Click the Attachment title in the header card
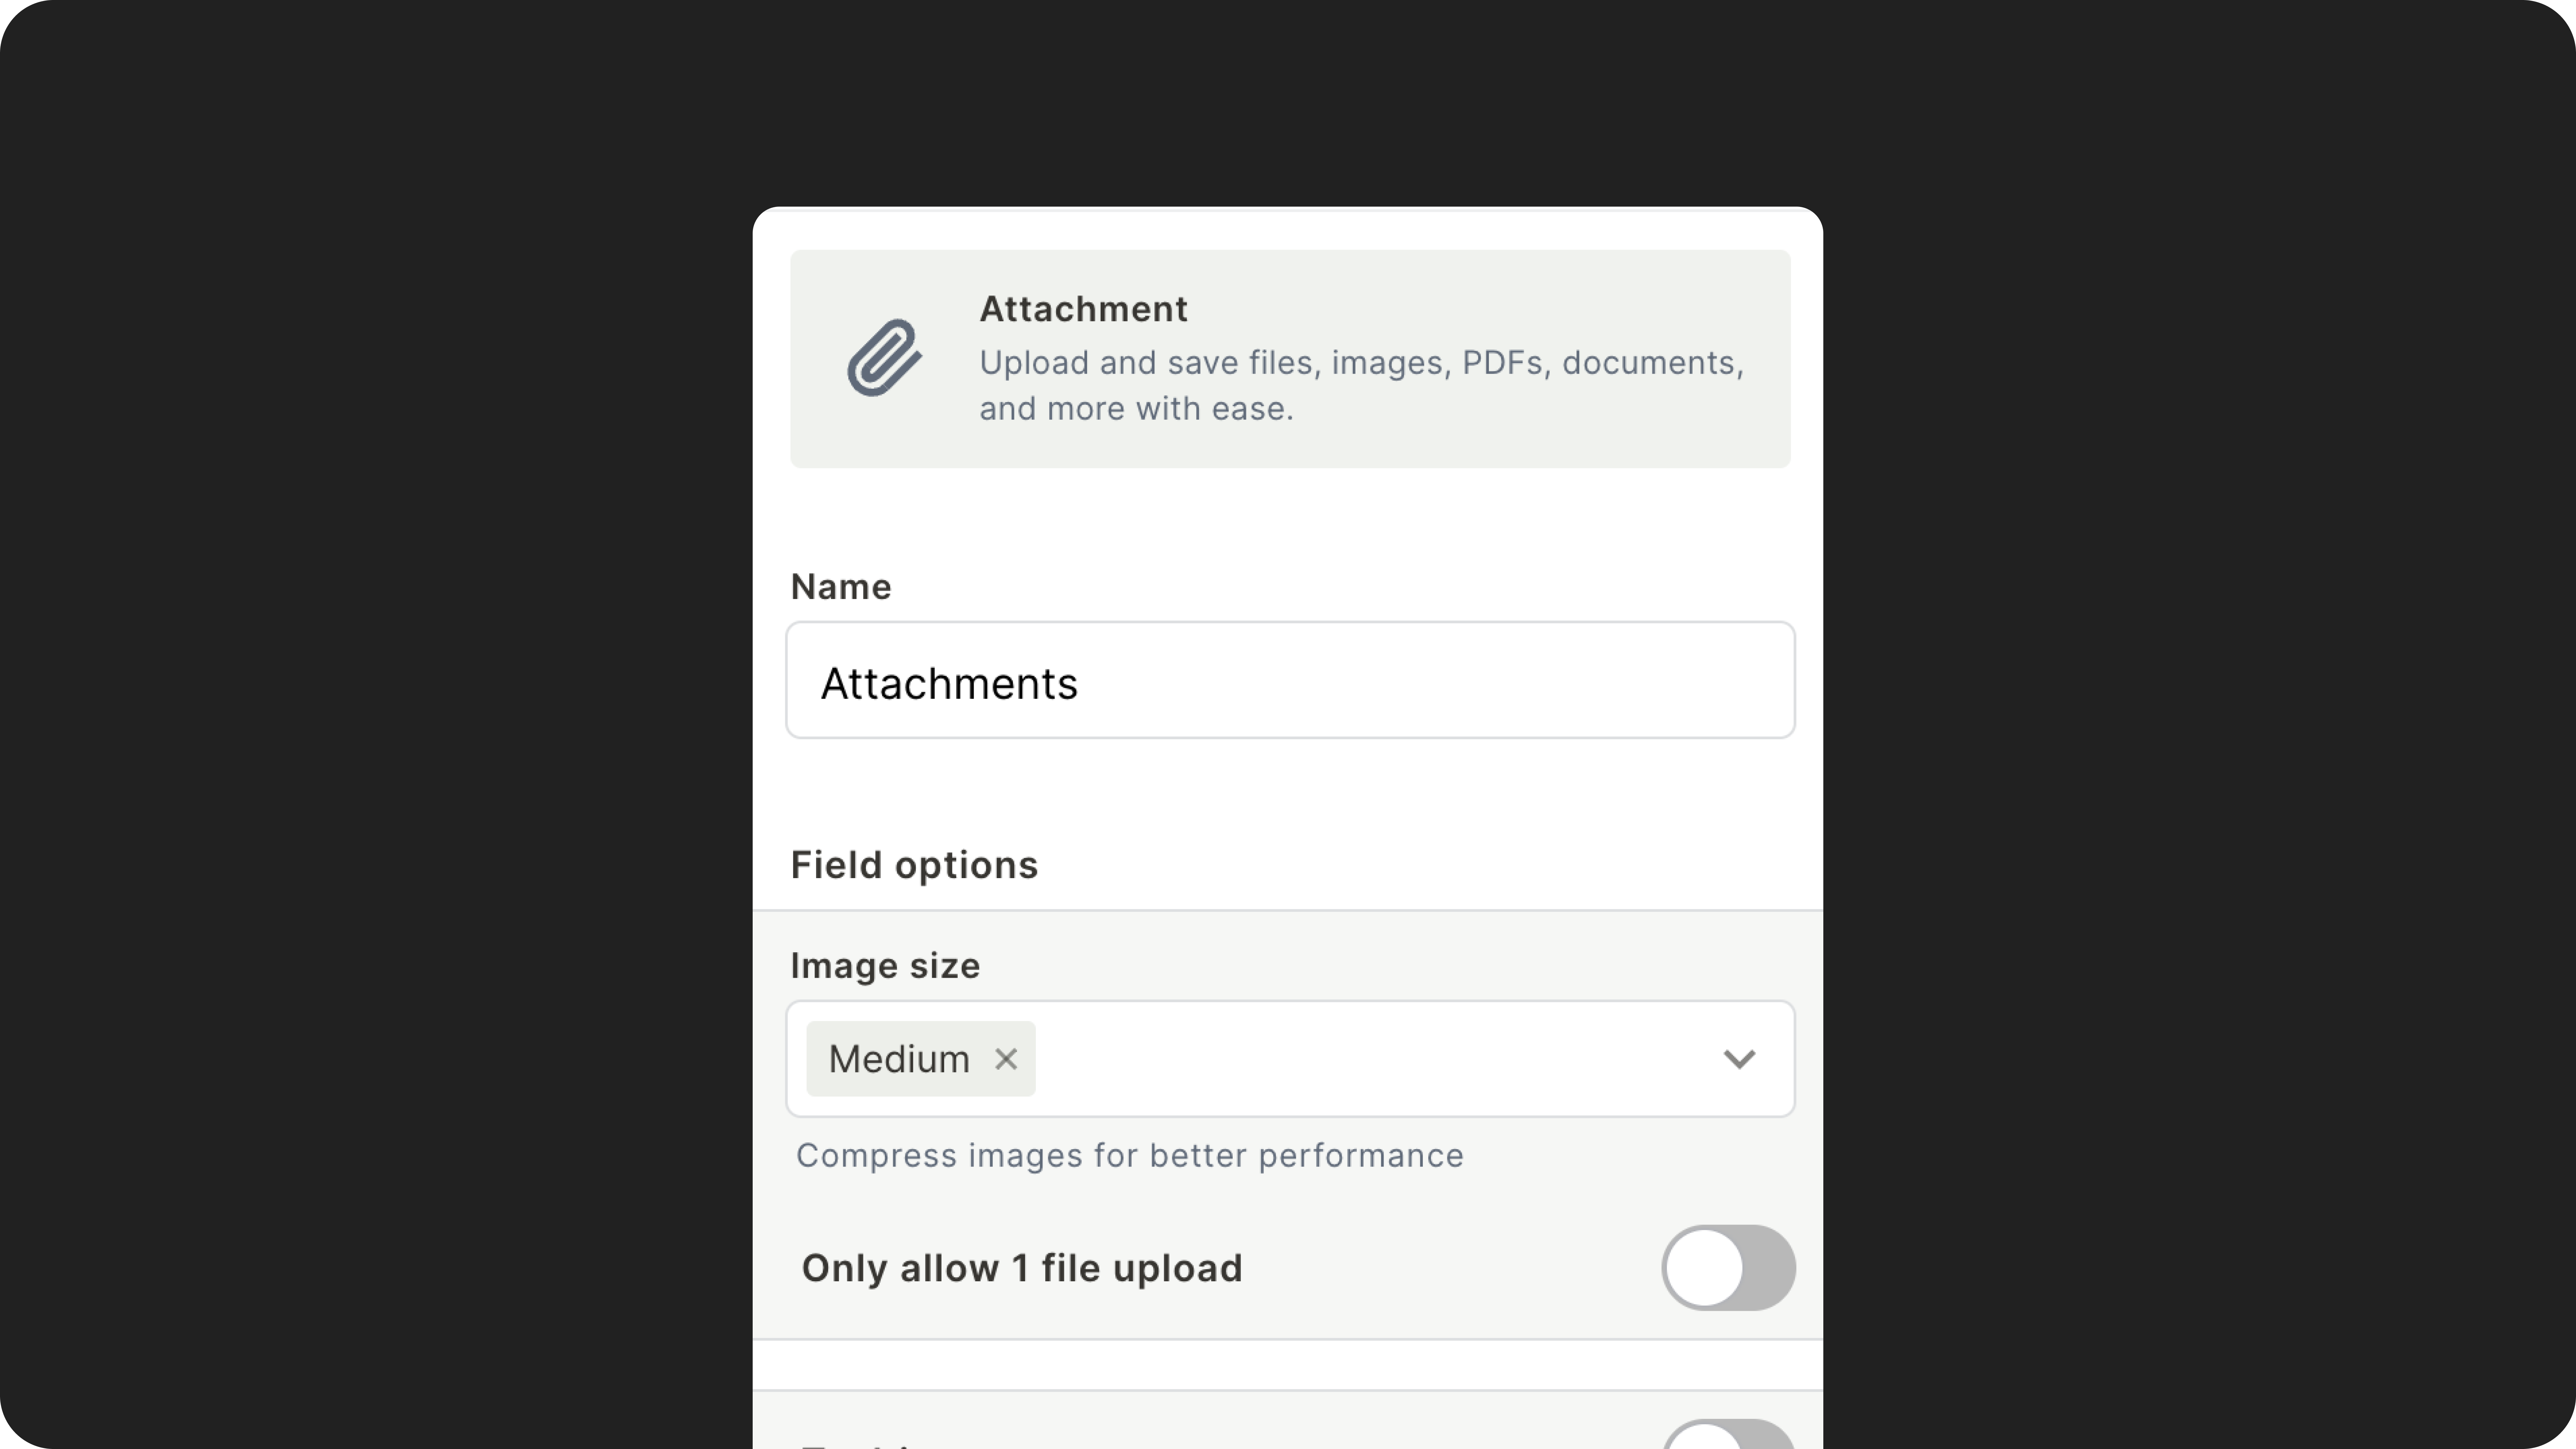 click(1083, 309)
